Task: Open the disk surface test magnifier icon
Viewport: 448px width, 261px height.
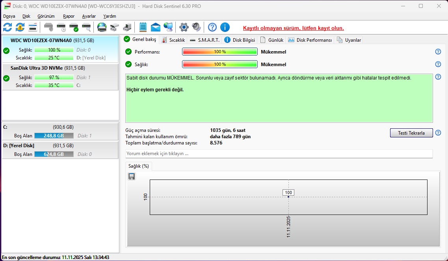Action: (86, 27)
